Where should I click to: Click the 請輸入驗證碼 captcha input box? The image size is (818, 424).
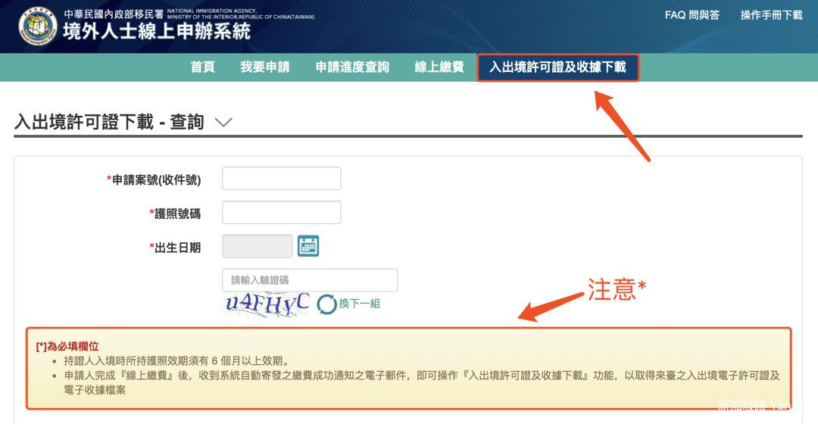point(309,280)
